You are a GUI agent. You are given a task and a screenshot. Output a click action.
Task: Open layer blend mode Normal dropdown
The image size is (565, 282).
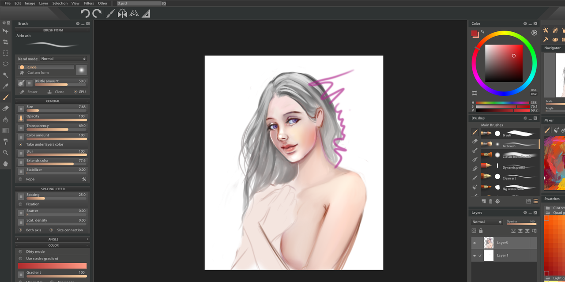point(487,222)
